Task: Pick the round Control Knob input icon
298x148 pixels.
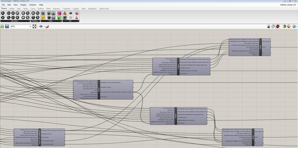Action: coord(49,18)
